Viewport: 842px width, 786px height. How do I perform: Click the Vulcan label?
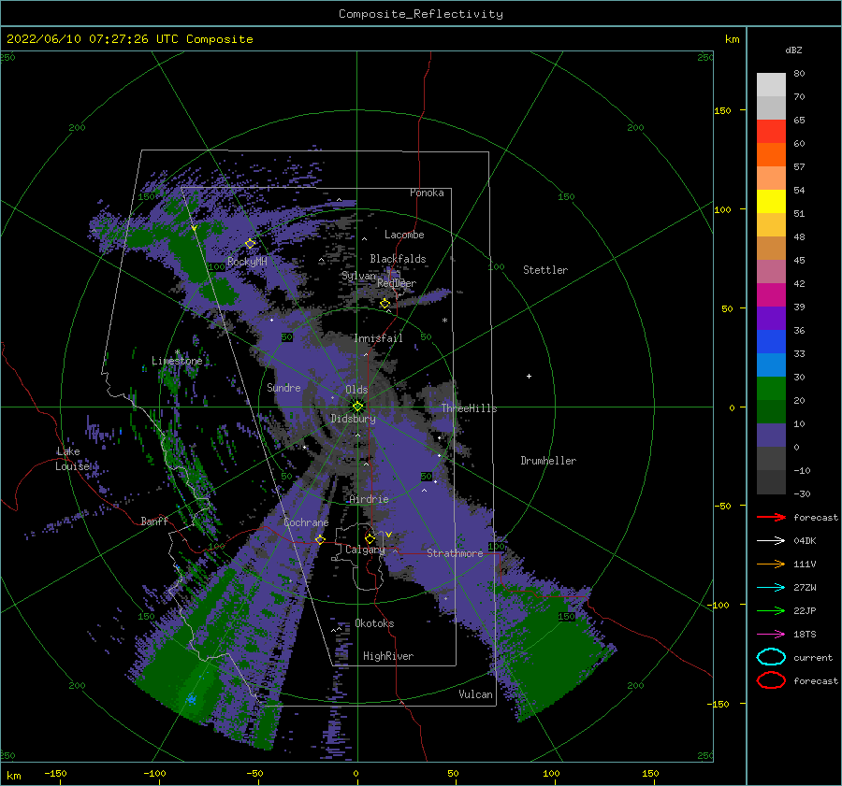coord(475,694)
